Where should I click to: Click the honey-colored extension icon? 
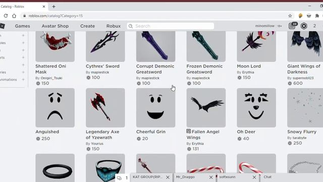point(301,16)
